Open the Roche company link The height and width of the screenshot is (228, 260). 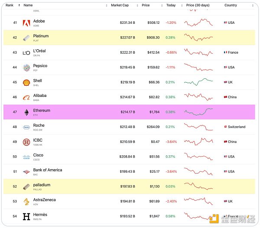[39, 125]
